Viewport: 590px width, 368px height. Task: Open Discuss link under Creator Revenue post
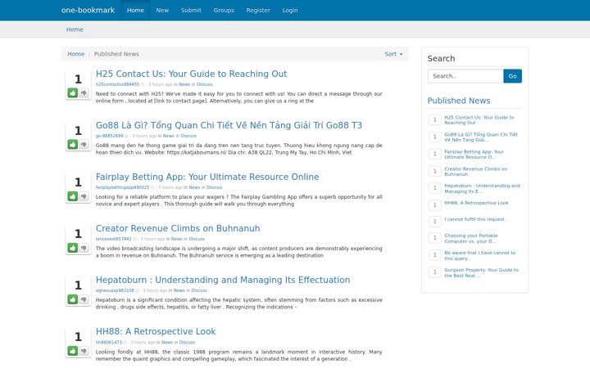click(x=197, y=239)
